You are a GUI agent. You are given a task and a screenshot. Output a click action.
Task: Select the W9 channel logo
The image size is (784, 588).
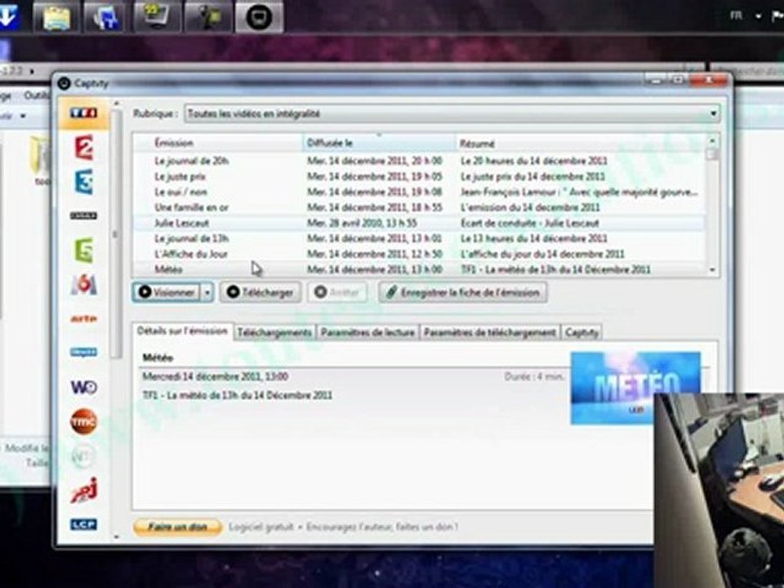83,387
